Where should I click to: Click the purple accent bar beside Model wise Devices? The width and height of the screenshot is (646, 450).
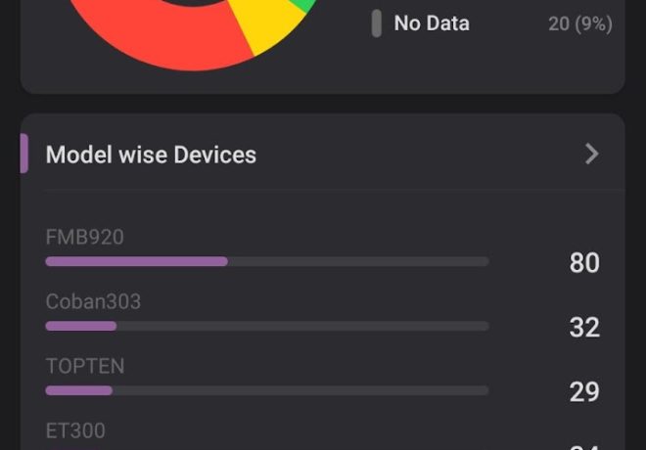(24, 154)
